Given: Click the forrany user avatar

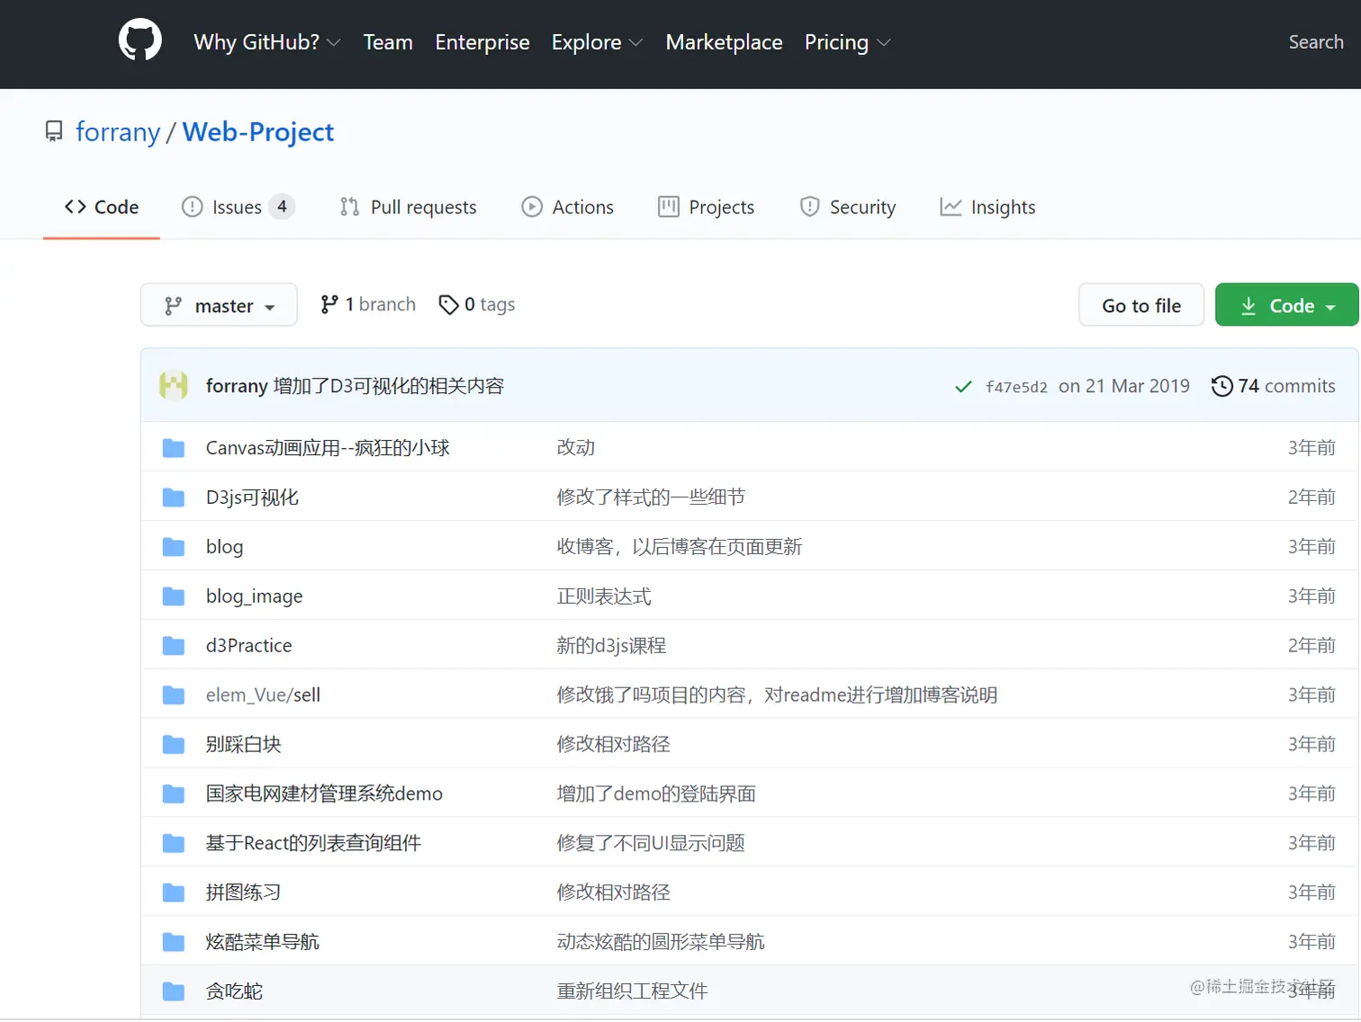Looking at the screenshot, I should pyautogui.click(x=174, y=385).
